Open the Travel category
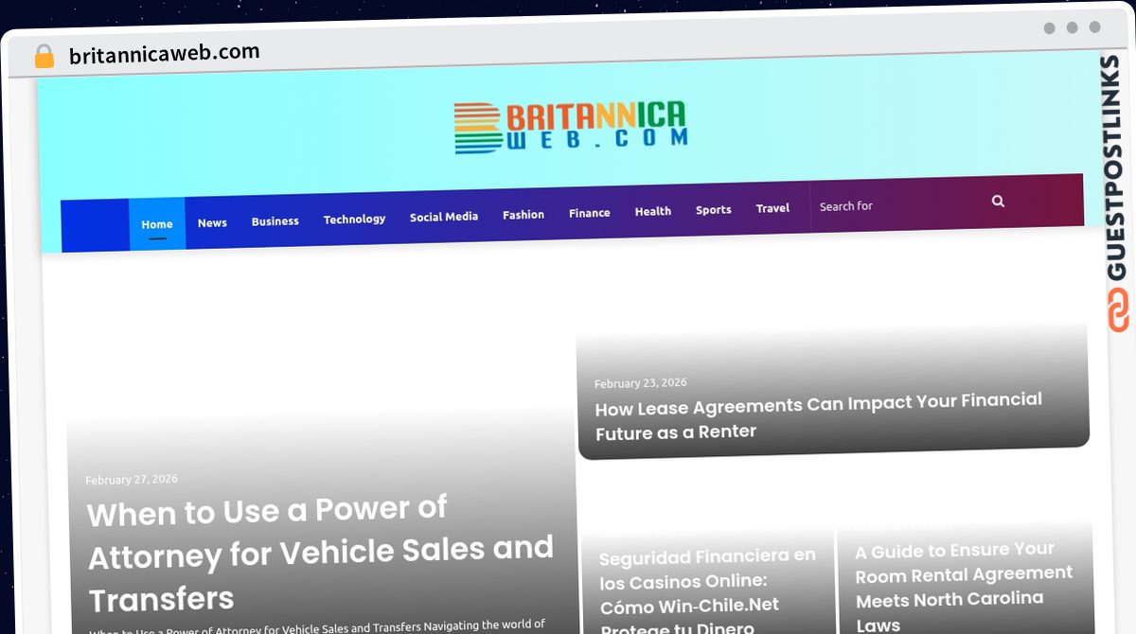Viewport: 1136px width, 634px height. pos(772,208)
